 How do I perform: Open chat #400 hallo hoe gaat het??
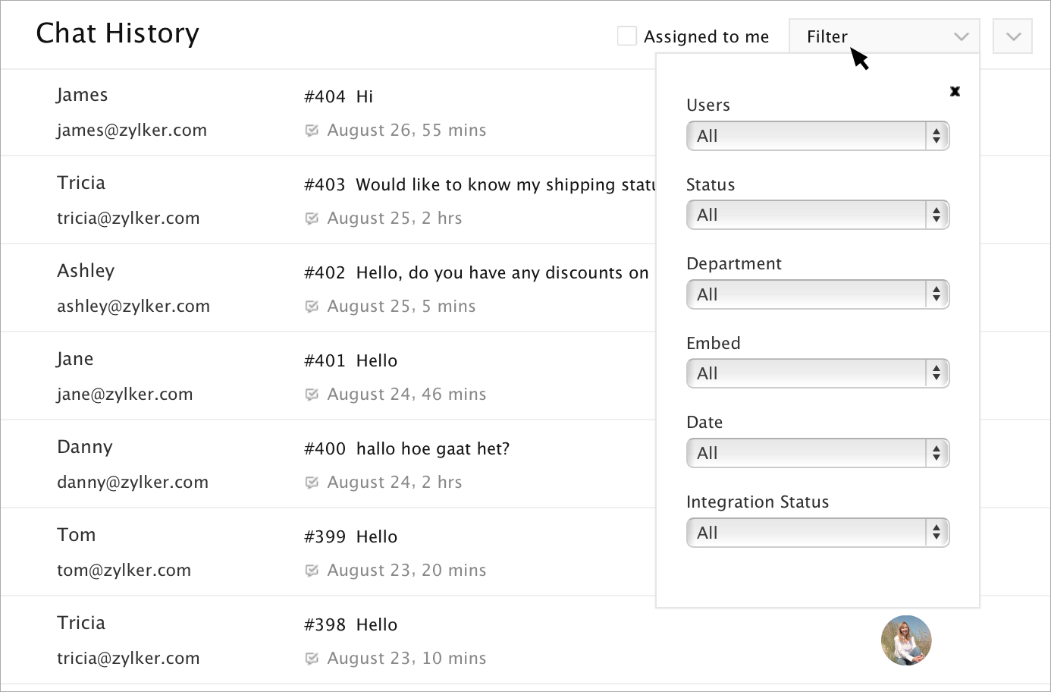click(406, 449)
